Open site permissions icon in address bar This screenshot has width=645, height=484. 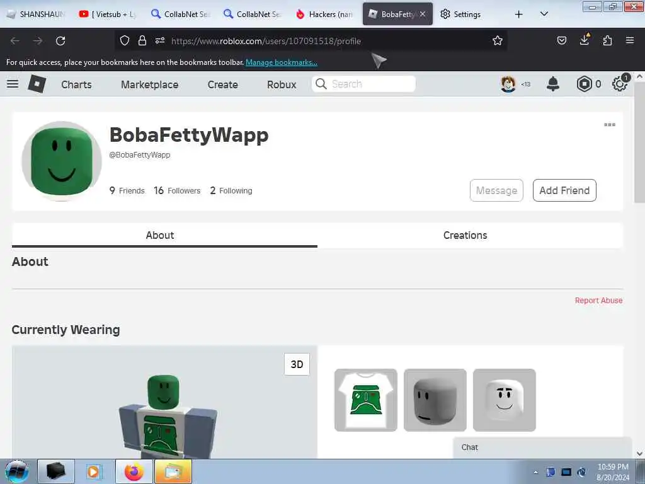point(160,41)
